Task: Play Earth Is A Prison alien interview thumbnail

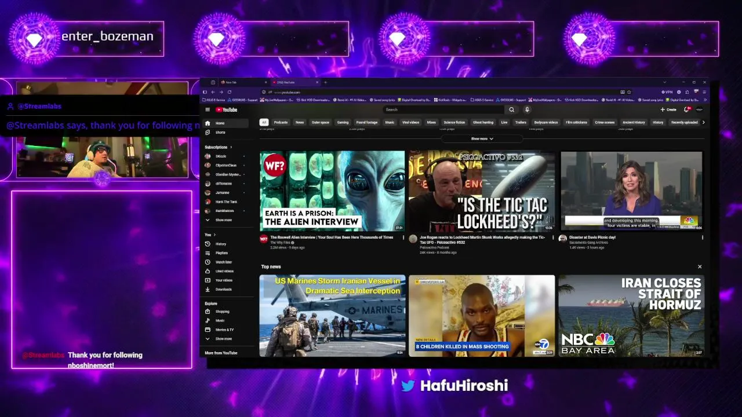Action: pyautogui.click(x=332, y=191)
